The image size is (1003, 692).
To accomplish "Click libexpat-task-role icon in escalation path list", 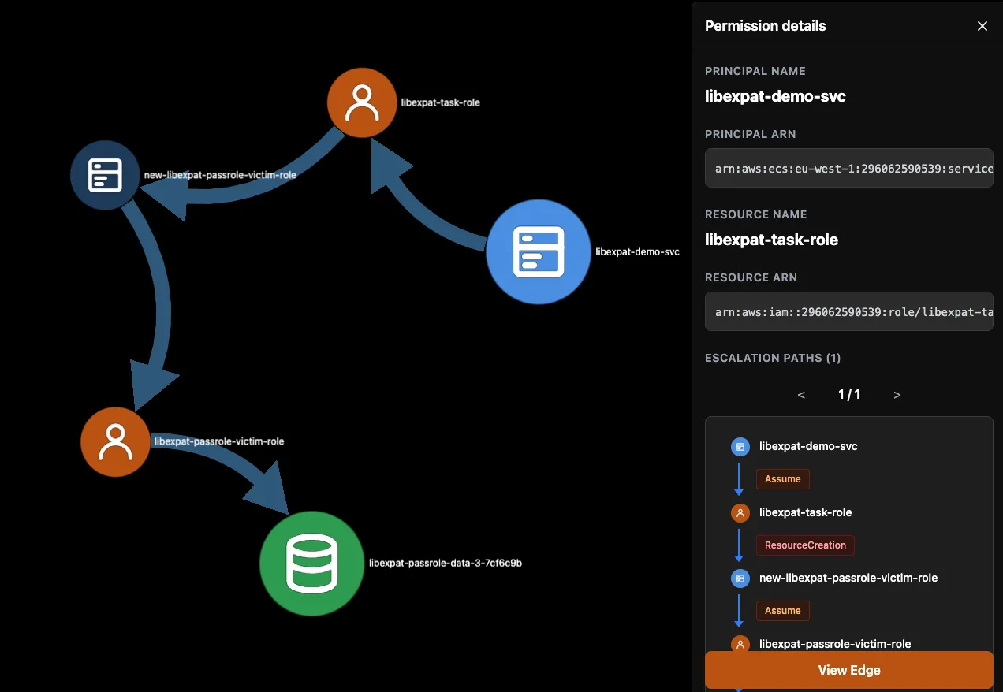I will tap(740, 513).
